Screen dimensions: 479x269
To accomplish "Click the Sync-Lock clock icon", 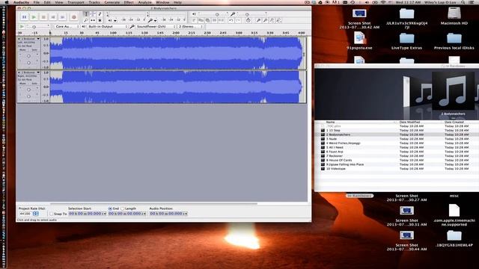I will pos(248,20).
